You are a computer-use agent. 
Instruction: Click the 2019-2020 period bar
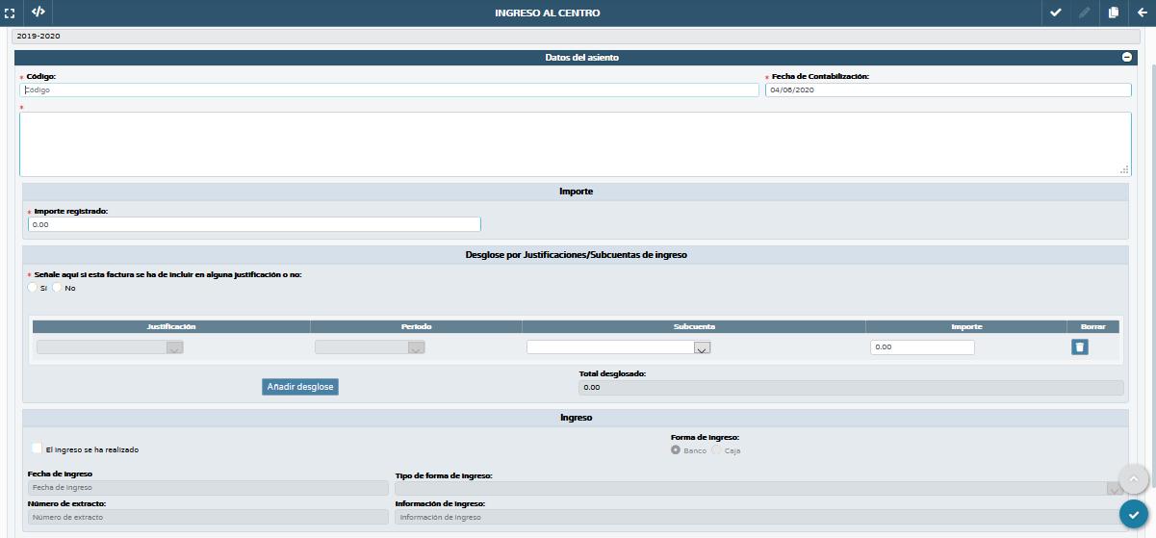[x=576, y=37]
